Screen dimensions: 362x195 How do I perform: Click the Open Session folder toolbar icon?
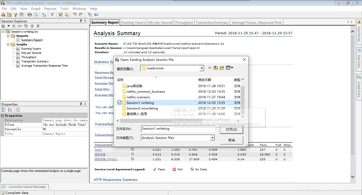point(9,15)
